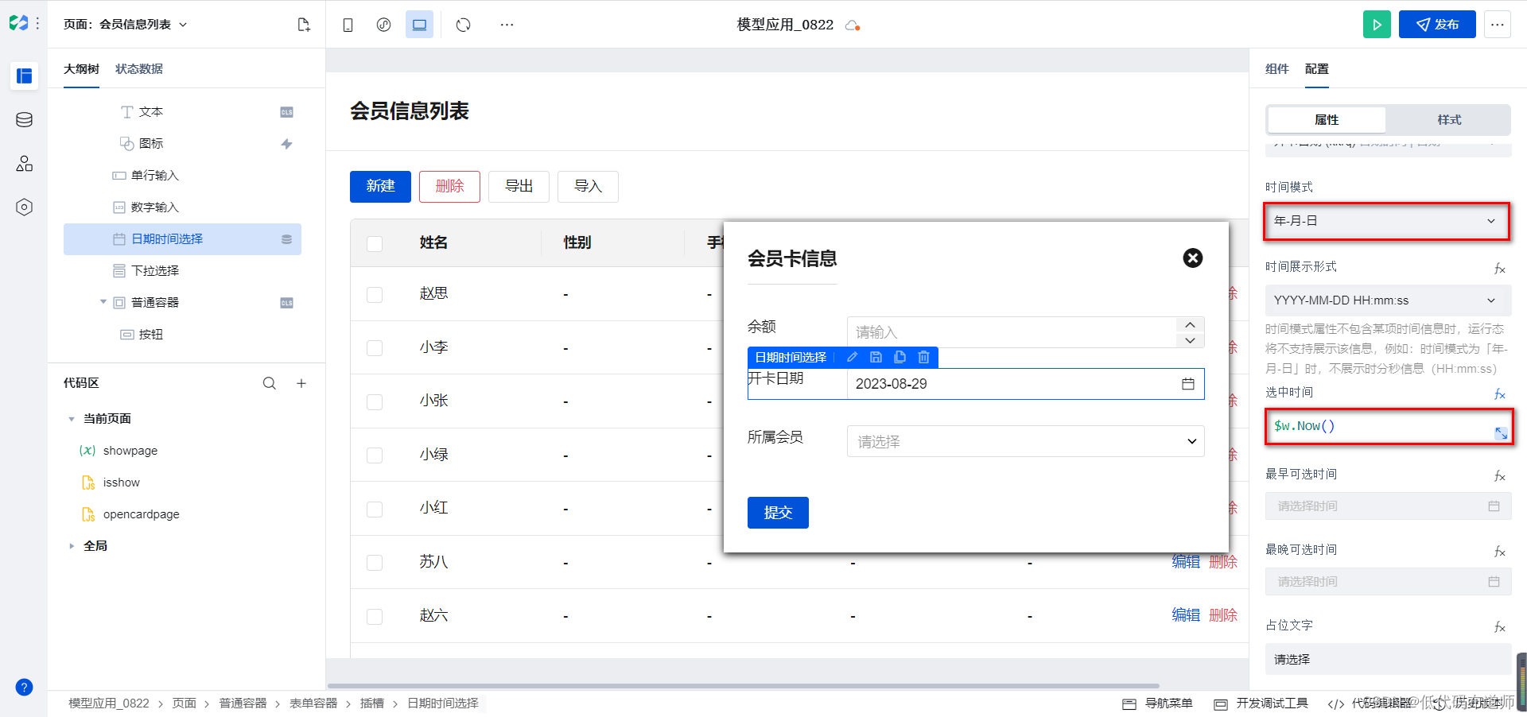Submit the form with 提交 button
1527x717 pixels.
[x=778, y=513]
